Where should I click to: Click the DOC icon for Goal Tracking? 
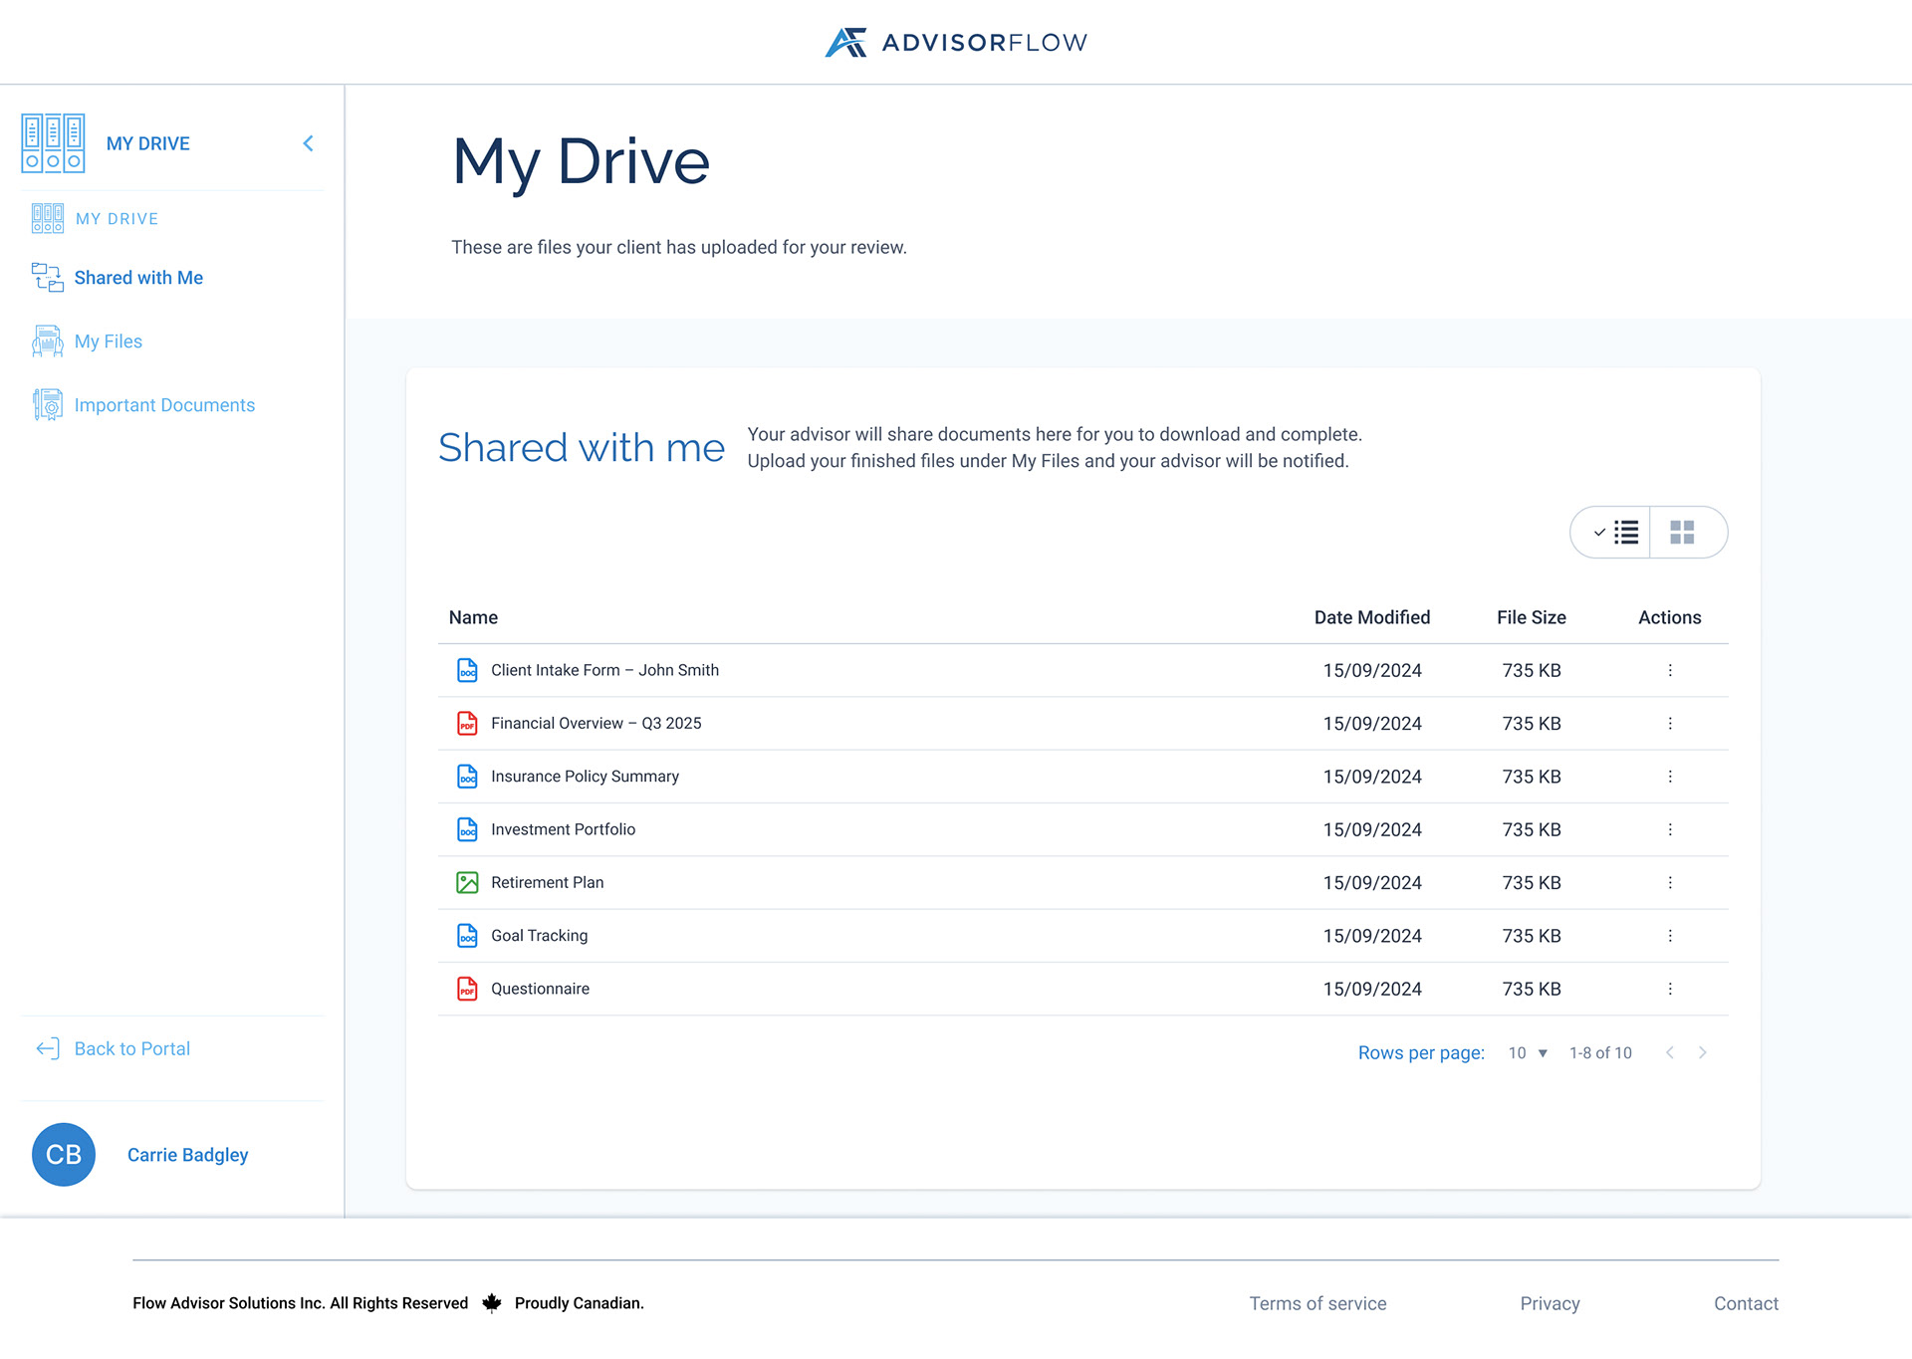point(467,935)
